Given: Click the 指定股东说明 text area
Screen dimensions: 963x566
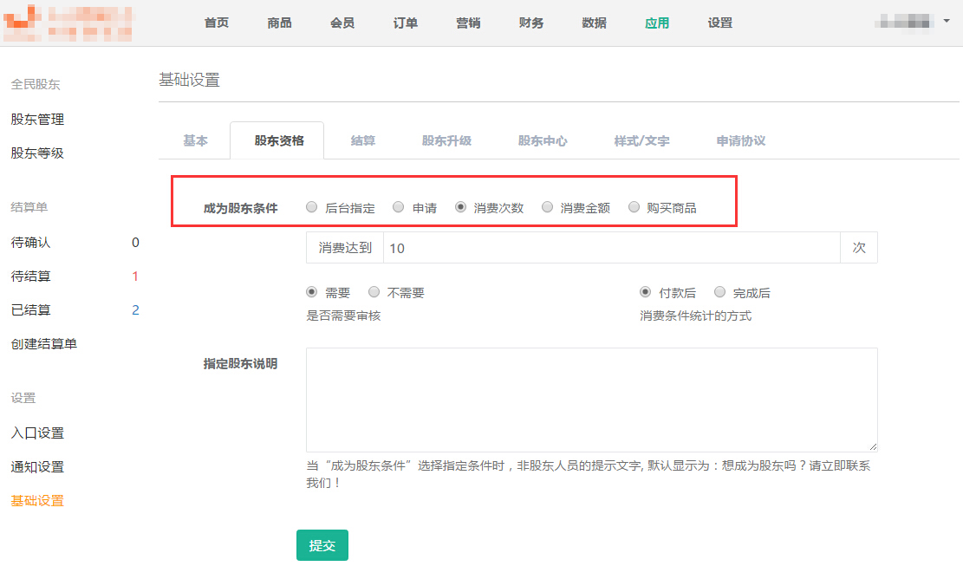Looking at the screenshot, I should click(591, 400).
